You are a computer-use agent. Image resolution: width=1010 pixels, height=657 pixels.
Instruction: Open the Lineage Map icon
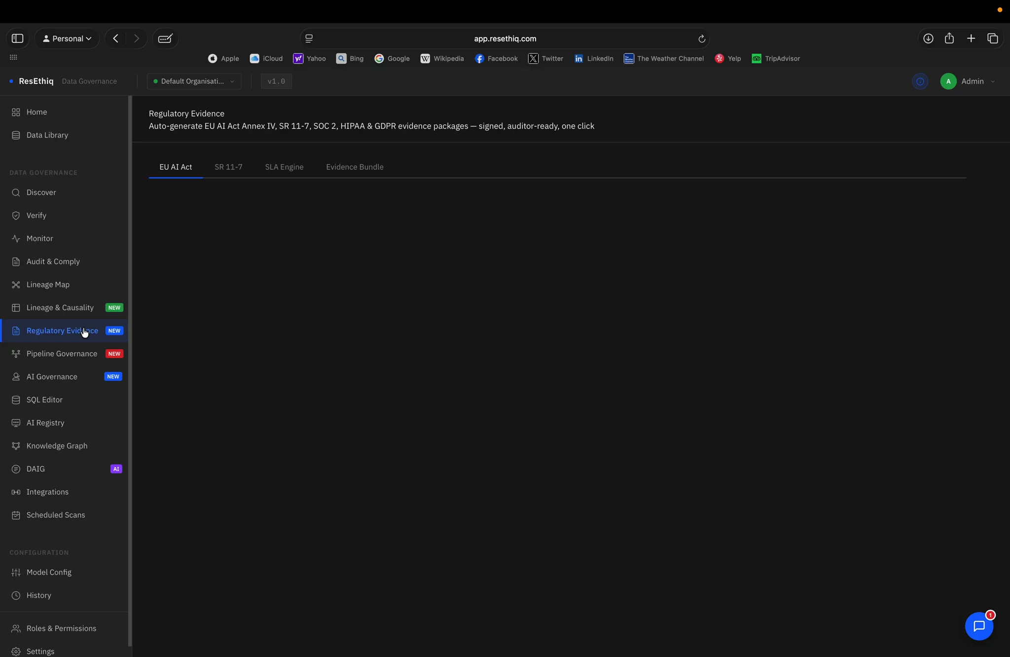coord(16,285)
